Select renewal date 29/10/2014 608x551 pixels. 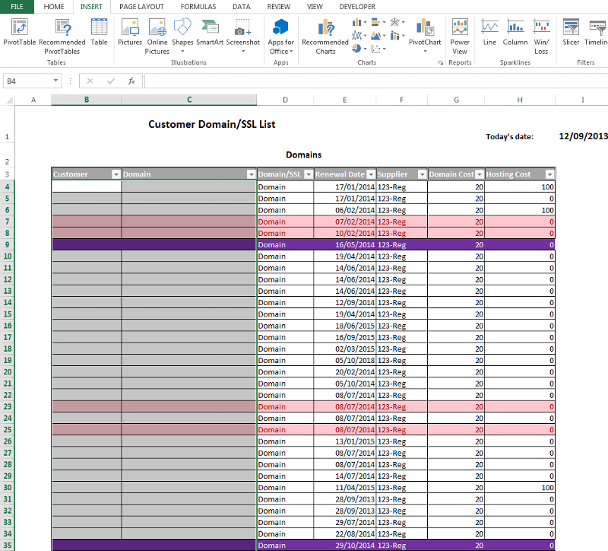345,545
